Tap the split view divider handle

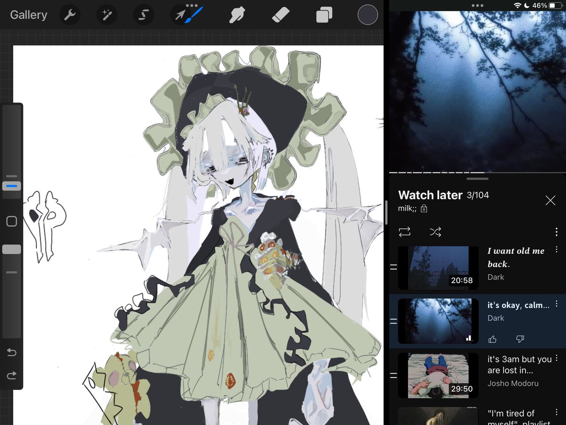point(386,212)
